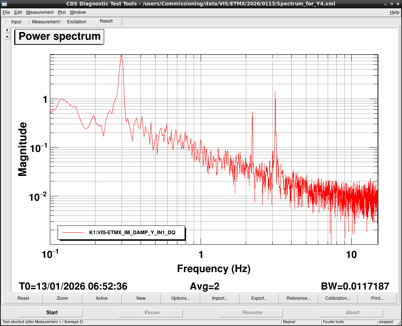Open the File menu
Image resolution: width=402 pixels, height=326 pixels.
[x=6, y=12]
